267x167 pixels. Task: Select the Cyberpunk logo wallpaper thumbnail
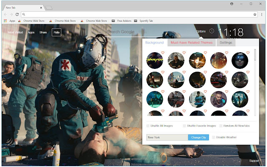click(155, 61)
